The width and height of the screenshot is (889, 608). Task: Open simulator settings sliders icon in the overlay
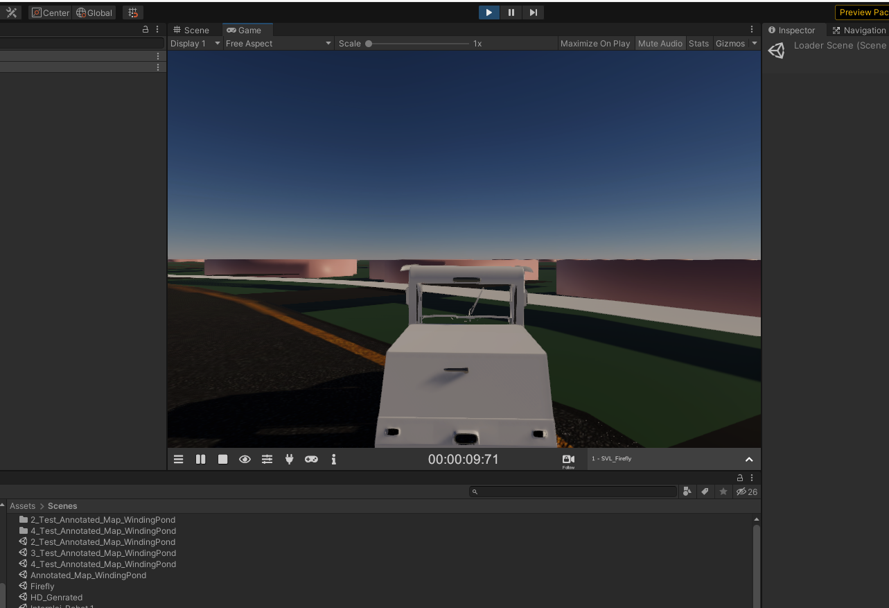[267, 459]
